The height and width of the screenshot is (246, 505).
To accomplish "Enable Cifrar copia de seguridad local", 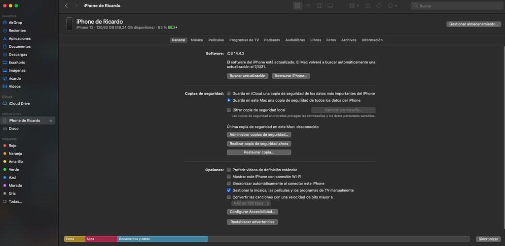I will (x=229, y=110).
